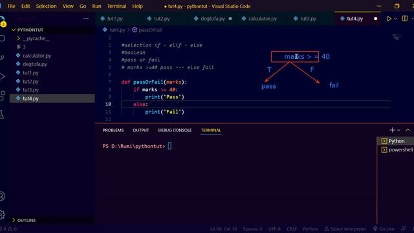Screen dimensions: 414x233
Task: Switch to the degtofa.py editor tab
Action: click(x=213, y=19)
